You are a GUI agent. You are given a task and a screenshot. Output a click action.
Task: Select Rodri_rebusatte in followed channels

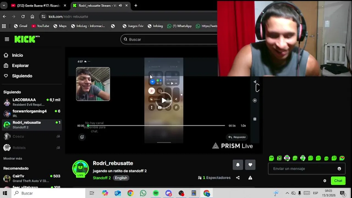pos(32,125)
